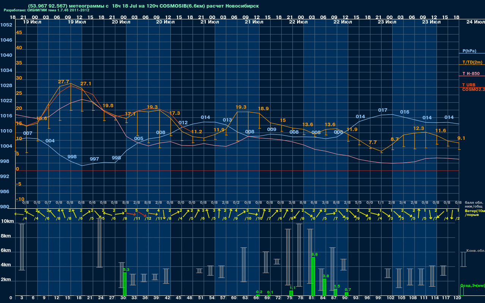Screen dimensions: 485x303
Task: Click the 8.8 mm precipitation bar
Action: coord(313,276)
